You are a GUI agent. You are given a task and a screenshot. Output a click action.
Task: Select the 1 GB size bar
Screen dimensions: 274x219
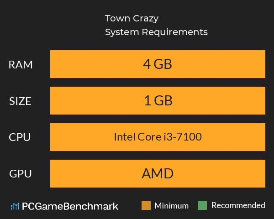click(158, 101)
